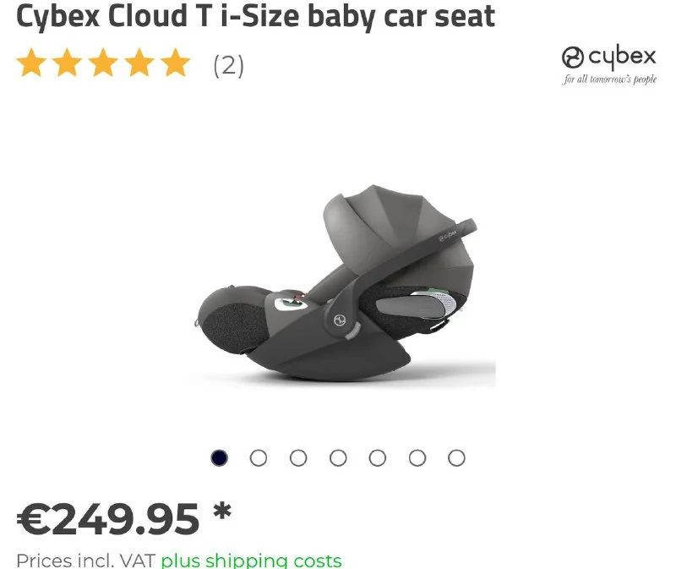Click the Cybex Cloud T i-Size product title
The image size is (676, 569).
click(256, 17)
